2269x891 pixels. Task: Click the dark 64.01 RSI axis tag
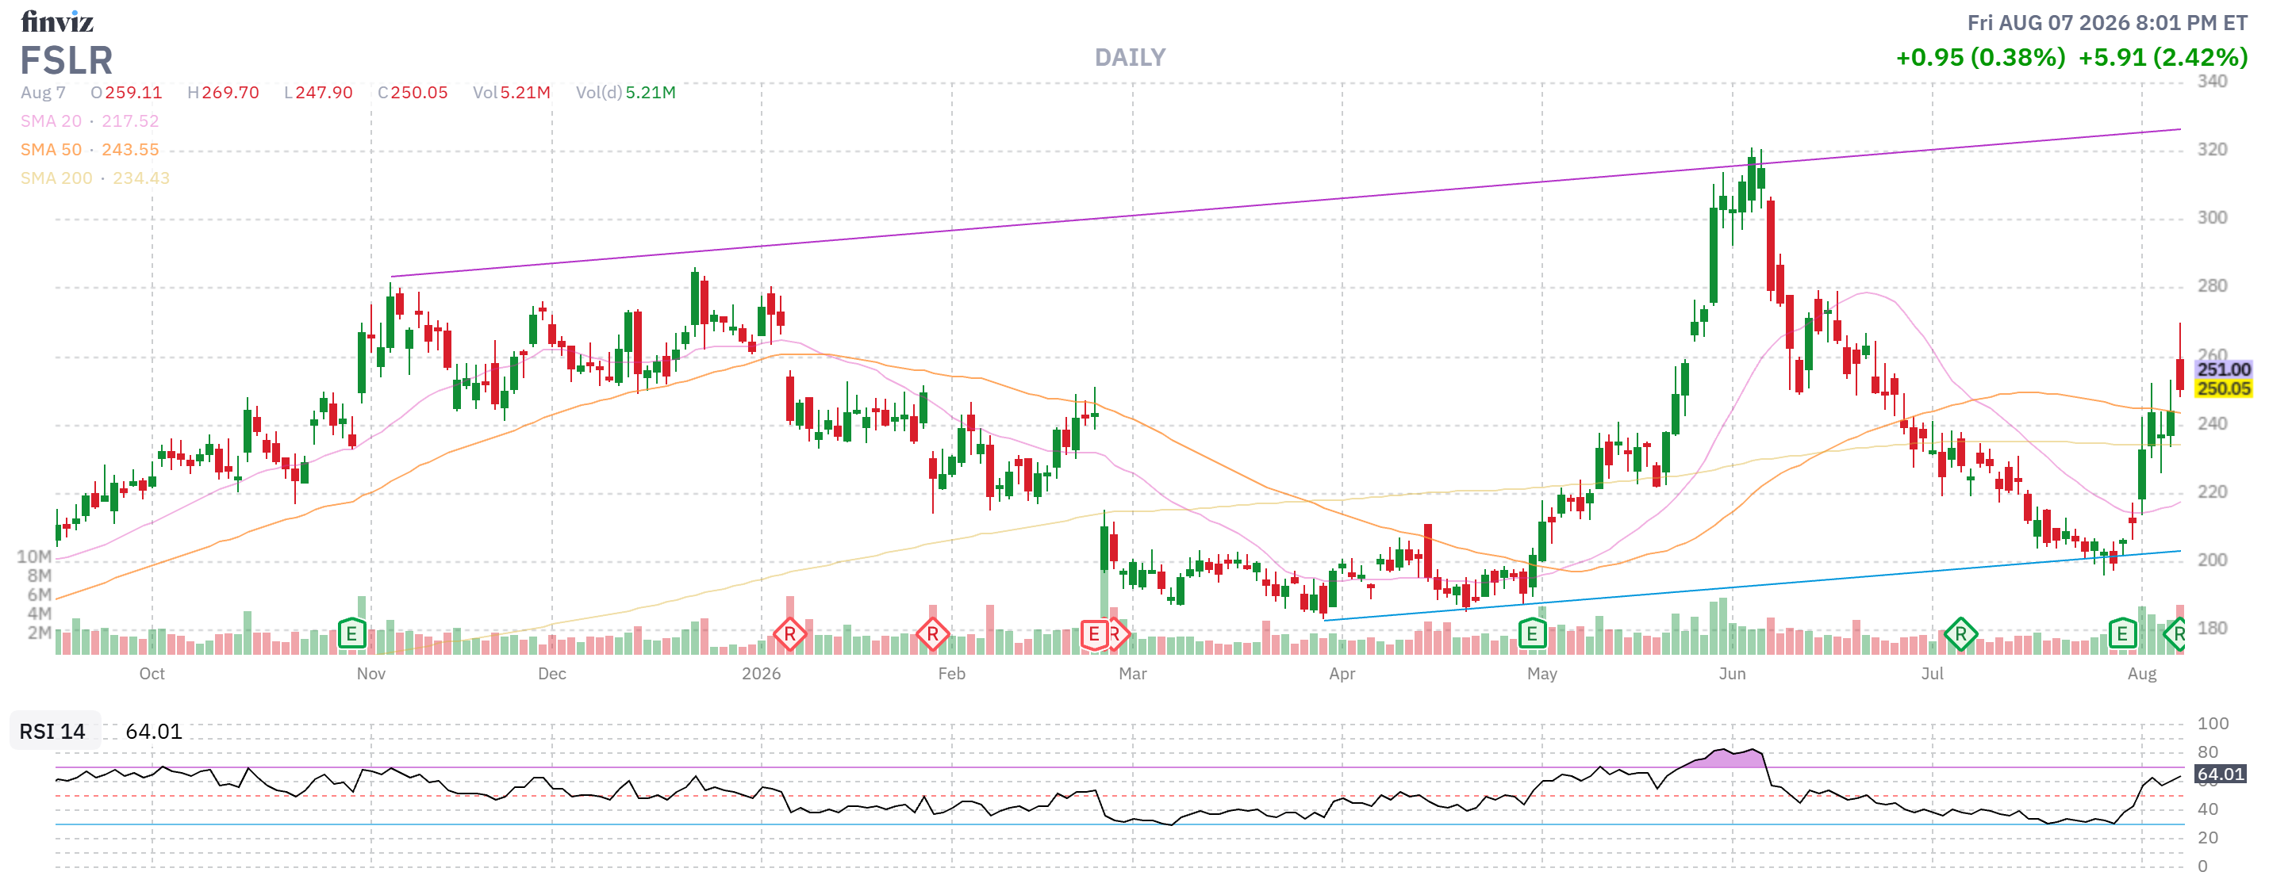click(x=2221, y=774)
